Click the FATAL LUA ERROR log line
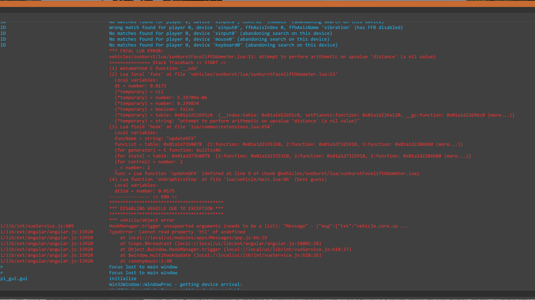Viewport: 535px width, 300px height. click(137, 51)
